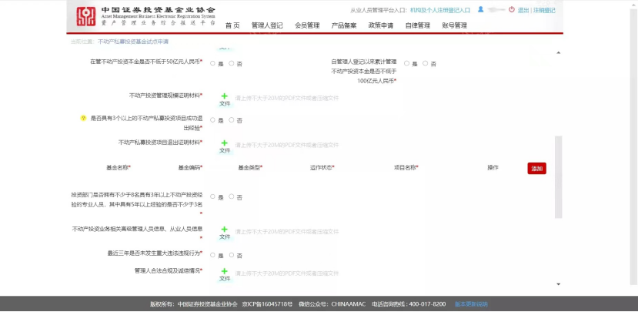The height and width of the screenshot is (312, 638).
Task: Click the 基金编码 column header
Action: tap(190, 167)
